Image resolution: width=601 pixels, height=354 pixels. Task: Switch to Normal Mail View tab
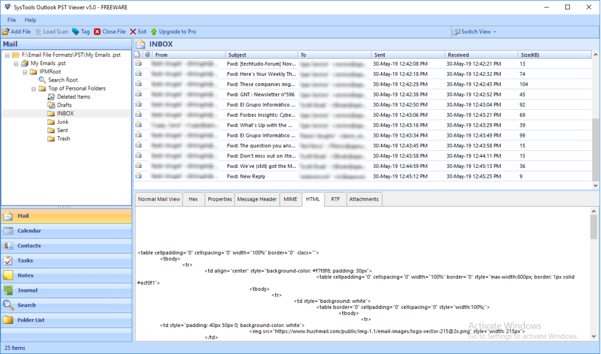(x=158, y=200)
